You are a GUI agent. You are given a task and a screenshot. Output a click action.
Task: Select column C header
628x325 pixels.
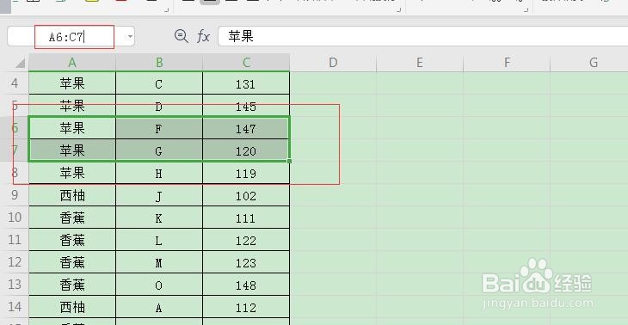pos(246,63)
